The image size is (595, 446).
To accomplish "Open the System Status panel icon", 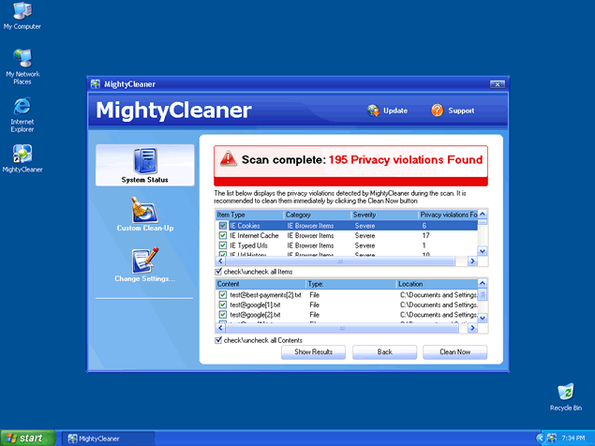I will [144, 161].
